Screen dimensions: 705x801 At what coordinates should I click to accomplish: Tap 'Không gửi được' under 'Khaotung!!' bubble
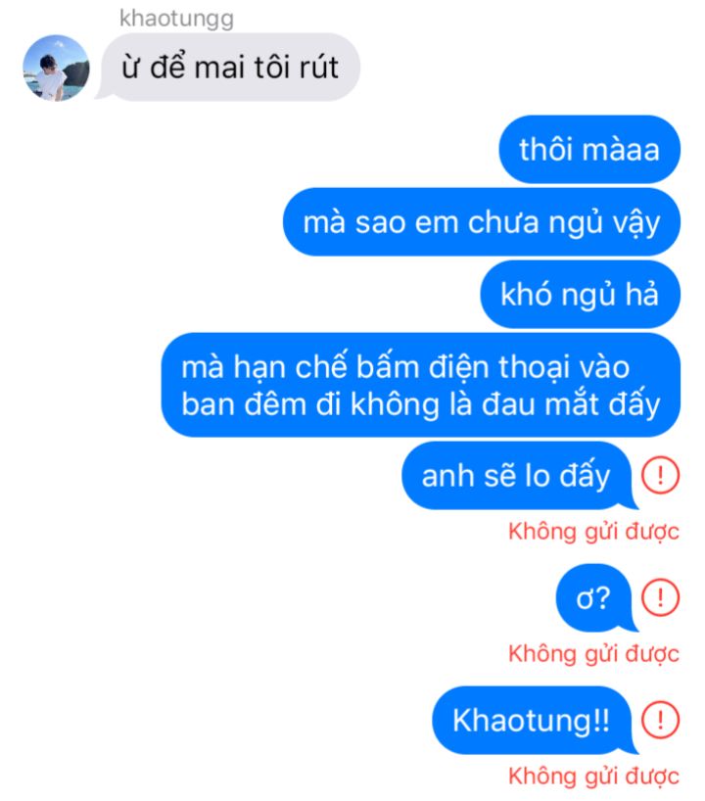(593, 776)
